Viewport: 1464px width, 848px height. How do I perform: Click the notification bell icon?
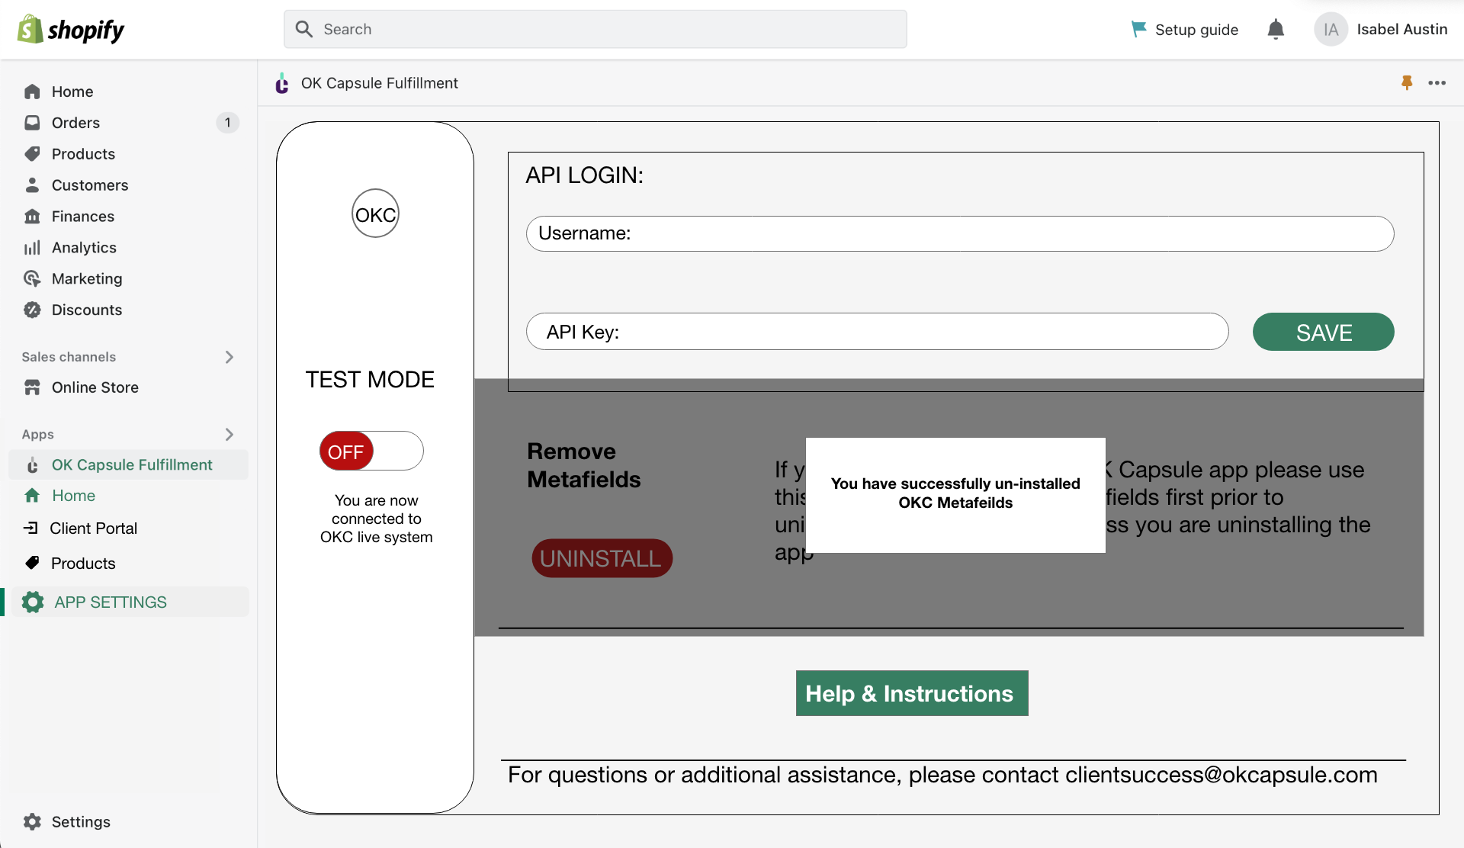[x=1276, y=30]
